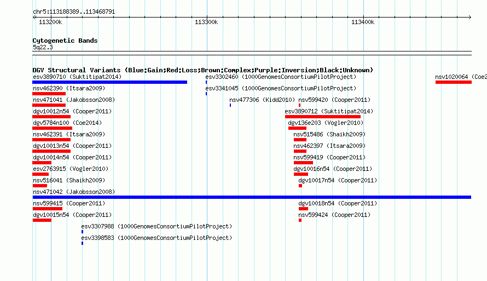The height and width of the screenshot is (281, 487).
Task: Open esv2763915 (Vogler2010) variant
Action: click(x=71, y=169)
